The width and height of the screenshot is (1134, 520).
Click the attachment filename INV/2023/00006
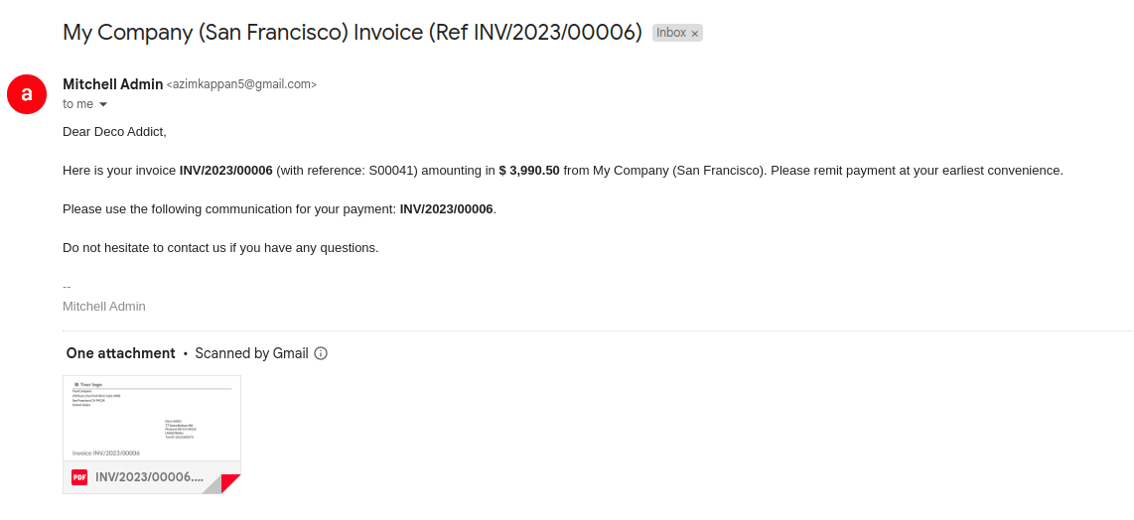coord(150,477)
